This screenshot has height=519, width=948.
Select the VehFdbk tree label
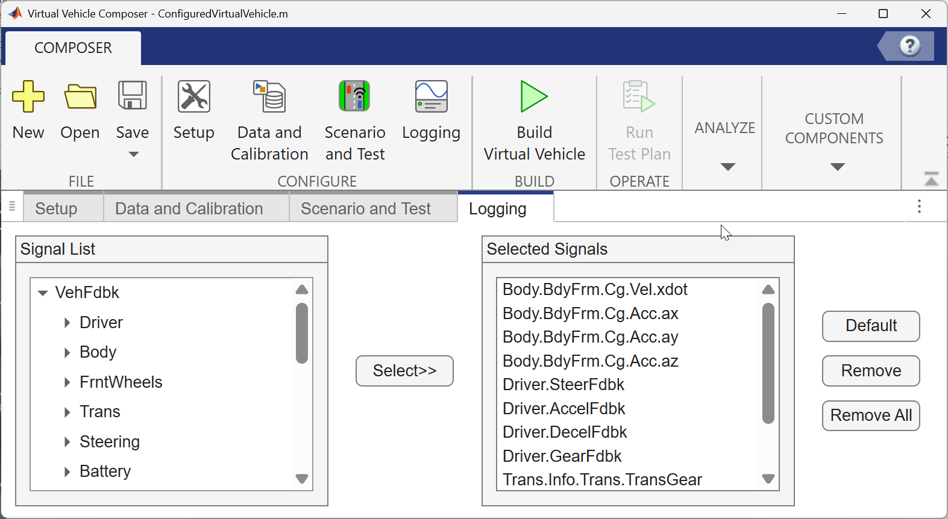(x=87, y=293)
